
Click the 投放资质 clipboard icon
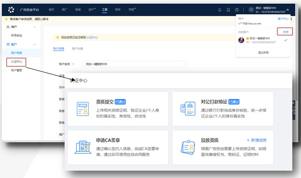coord(188,147)
